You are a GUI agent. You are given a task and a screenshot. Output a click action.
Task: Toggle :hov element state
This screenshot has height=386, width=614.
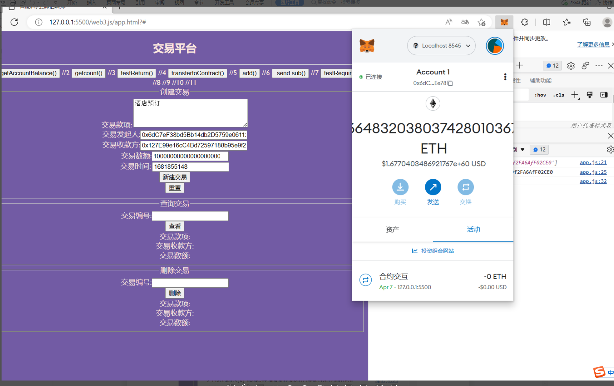click(x=540, y=95)
